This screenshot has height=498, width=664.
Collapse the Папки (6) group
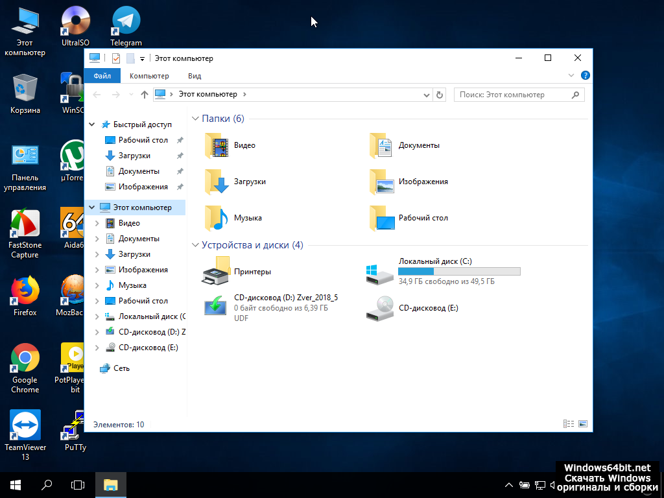click(x=196, y=119)
